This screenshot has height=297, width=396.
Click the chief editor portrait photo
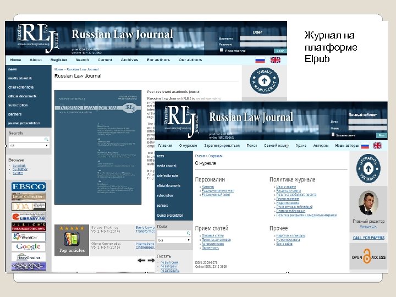click(368, 203)
